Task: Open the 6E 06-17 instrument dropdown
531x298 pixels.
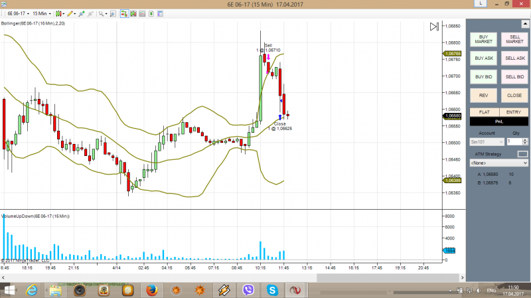Action: tap(19, 13)
